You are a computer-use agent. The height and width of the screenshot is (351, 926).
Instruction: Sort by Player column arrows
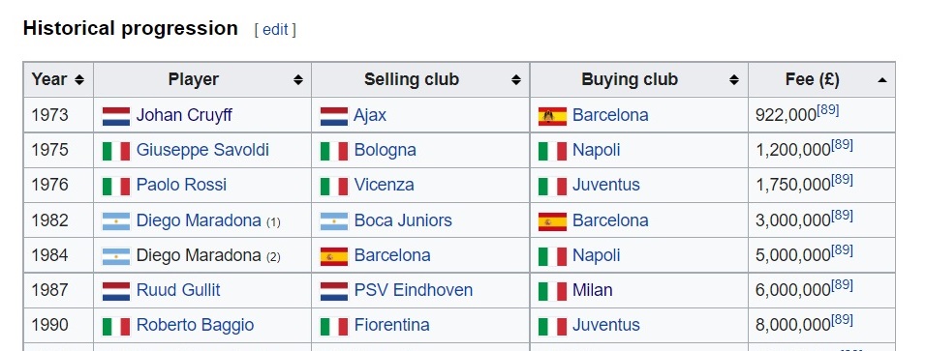click(298, 79)
